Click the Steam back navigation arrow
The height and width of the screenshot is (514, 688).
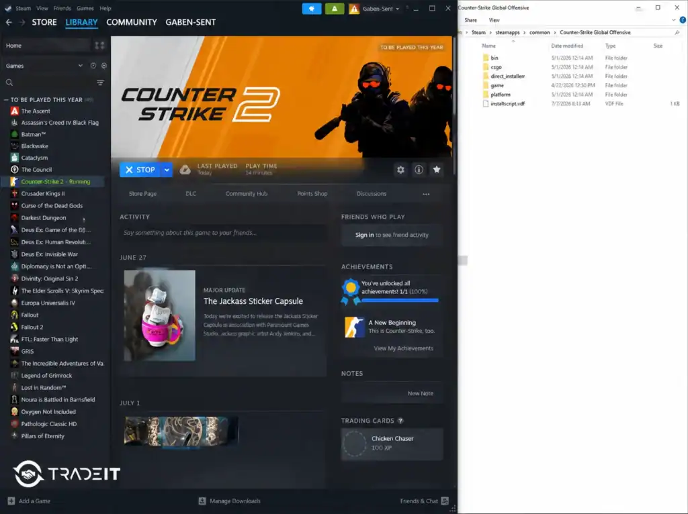pyautogui.click(x=9, y=22)
